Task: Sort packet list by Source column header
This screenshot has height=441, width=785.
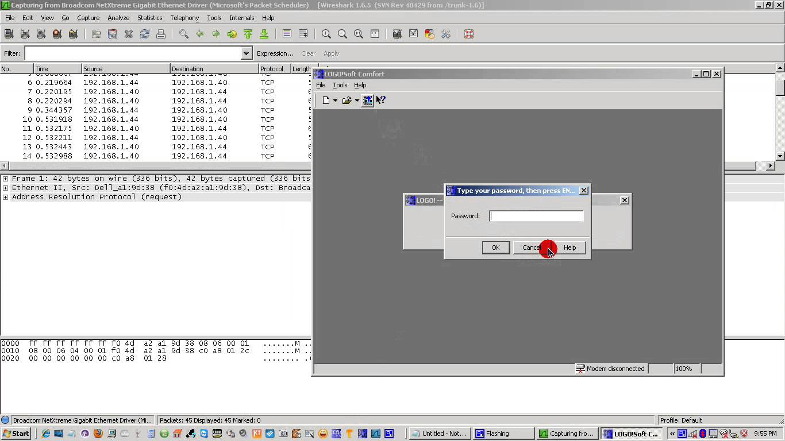Action: click(x=126, y=69)
